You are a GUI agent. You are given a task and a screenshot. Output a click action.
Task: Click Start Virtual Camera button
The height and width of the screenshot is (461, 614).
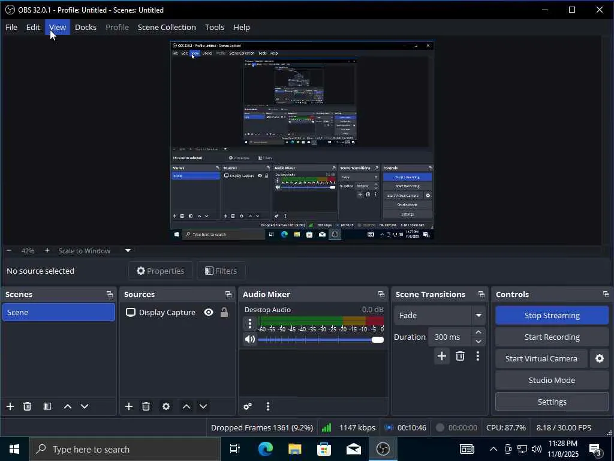click(x=541, y=359)
